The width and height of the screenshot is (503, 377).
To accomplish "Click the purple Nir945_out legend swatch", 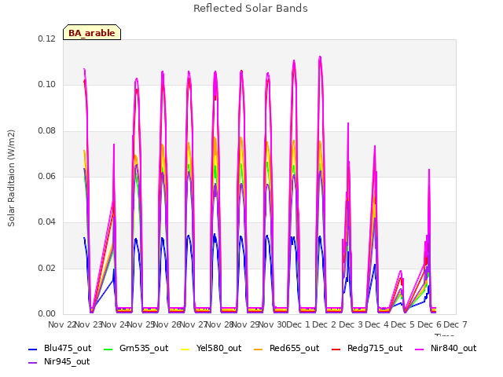I will 33,363.
